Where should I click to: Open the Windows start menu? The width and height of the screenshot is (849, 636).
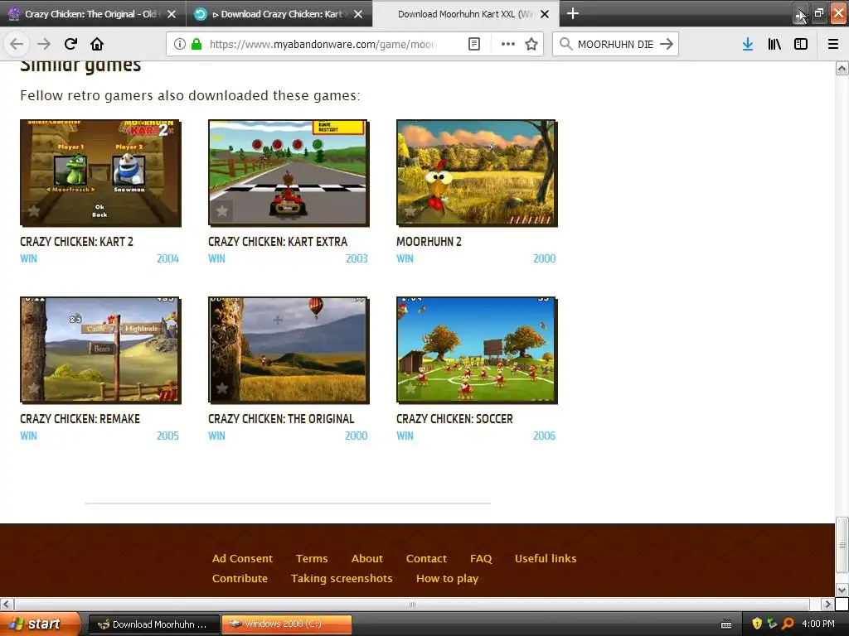point(40,624)
